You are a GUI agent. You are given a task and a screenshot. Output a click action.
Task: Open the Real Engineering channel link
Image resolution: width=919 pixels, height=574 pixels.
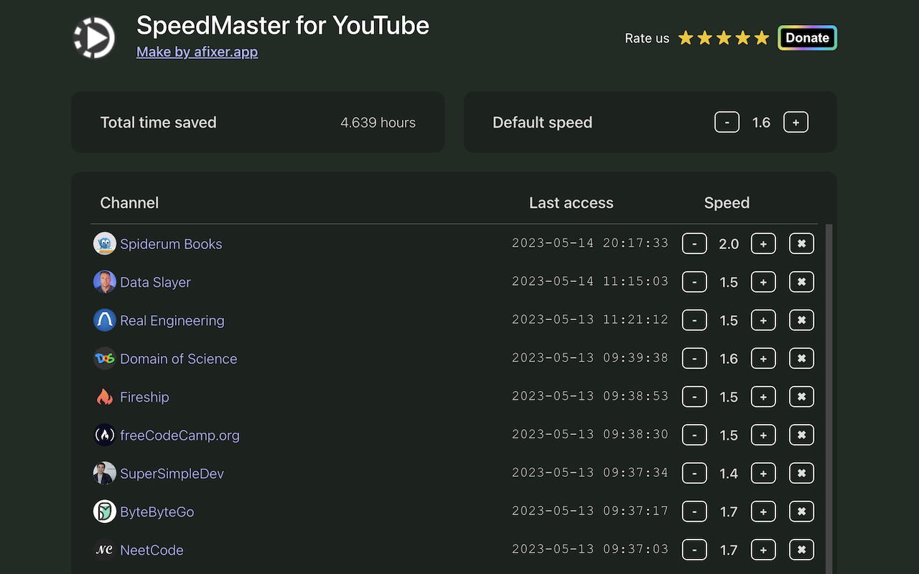(172, 321)
